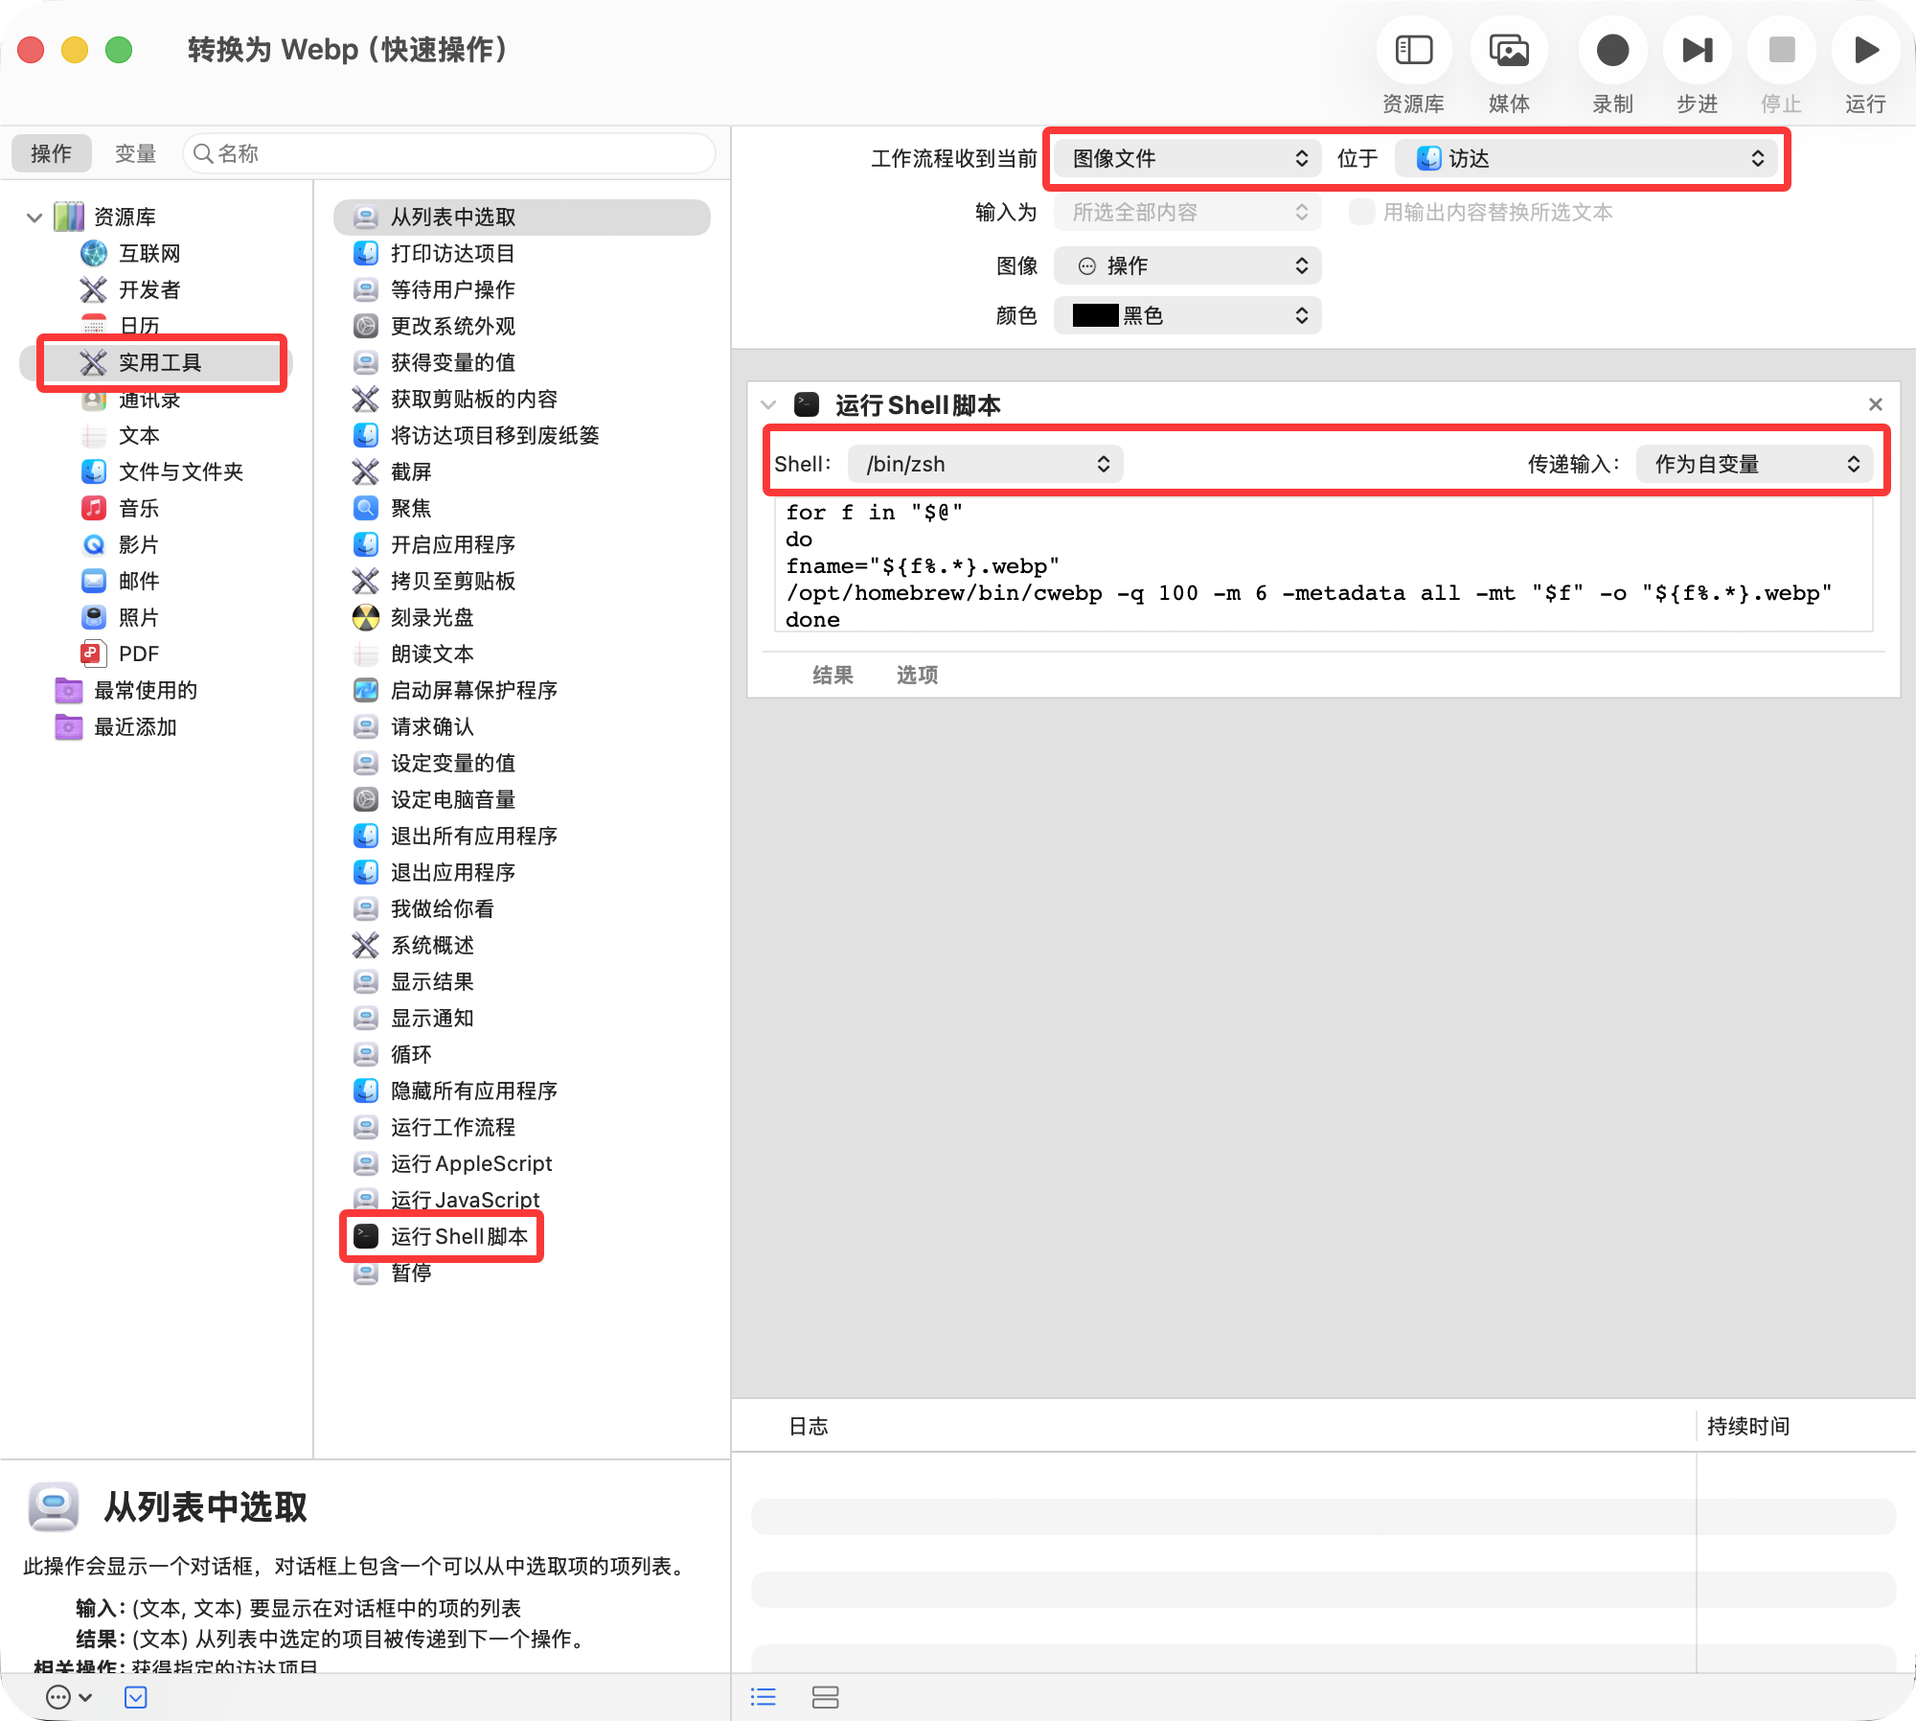Click the 步进 step icon
The height and width of the screenshot is (1721, 1916).
pyautogui.click(x=1697, y=49)
